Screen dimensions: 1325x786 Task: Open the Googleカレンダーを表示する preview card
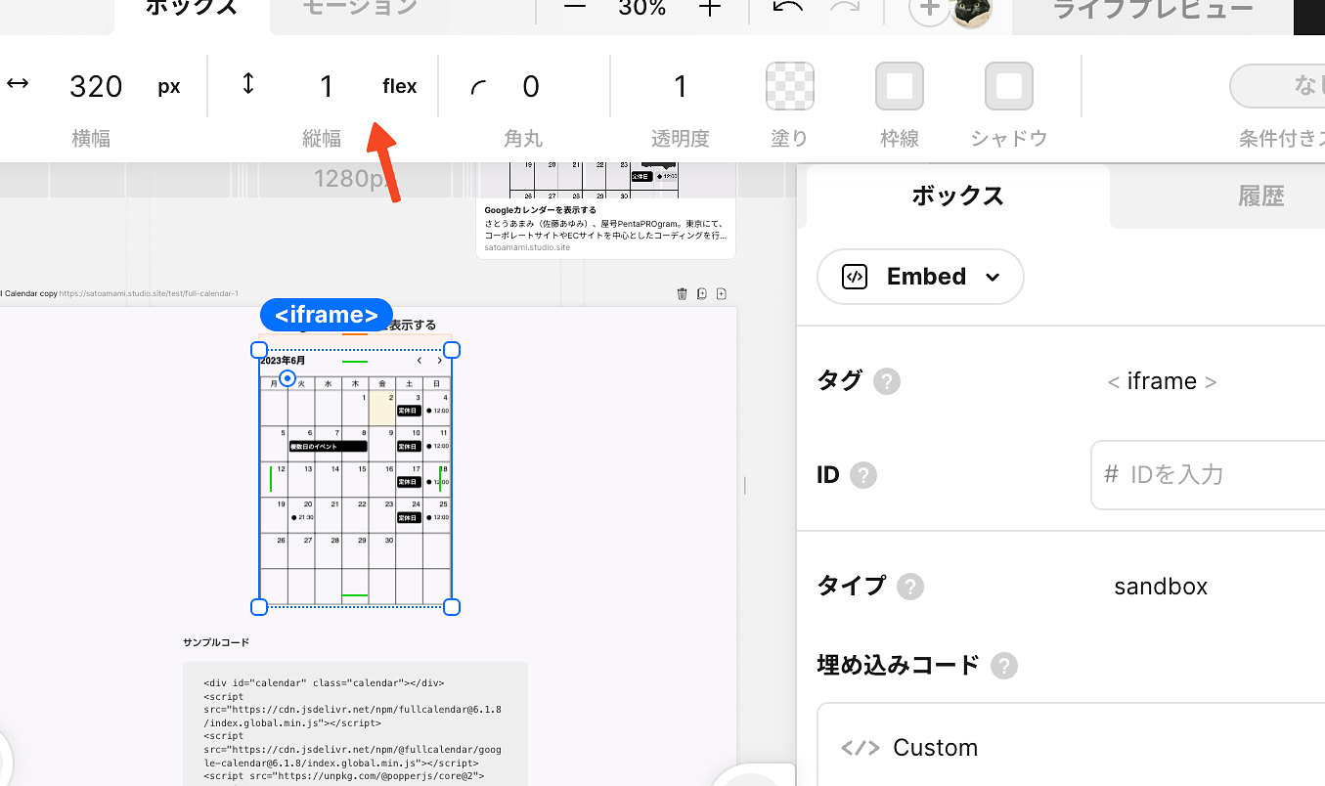pos(605,213)
